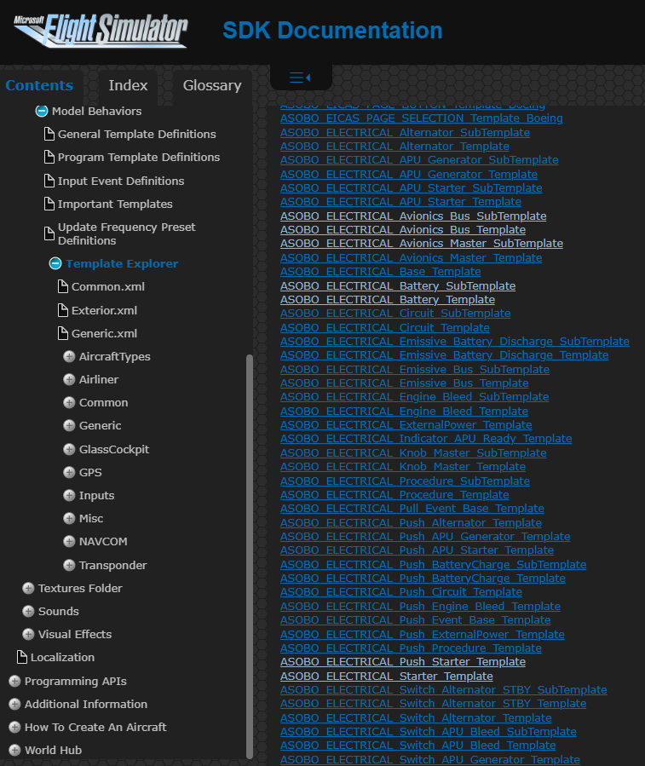This screenshot has height=766, width=645.
Task: Expand the Common folder node
Action: click(69, 402)
